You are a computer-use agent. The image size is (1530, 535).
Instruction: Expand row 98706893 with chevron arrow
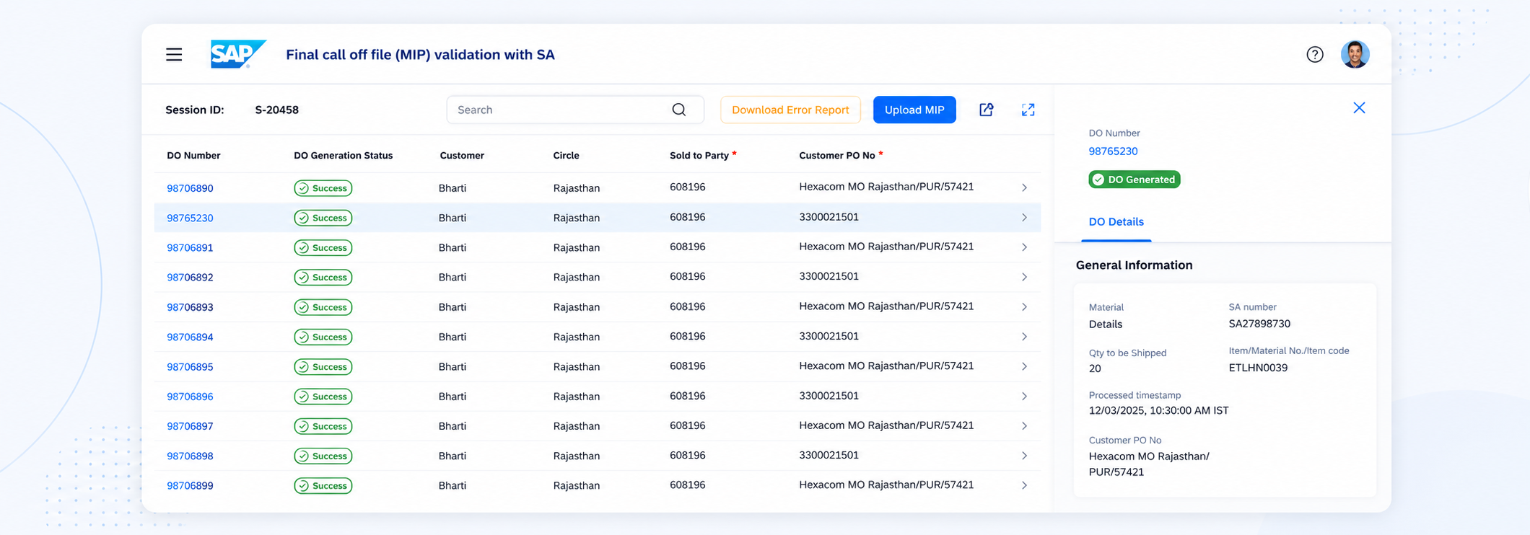[1024, 306]
